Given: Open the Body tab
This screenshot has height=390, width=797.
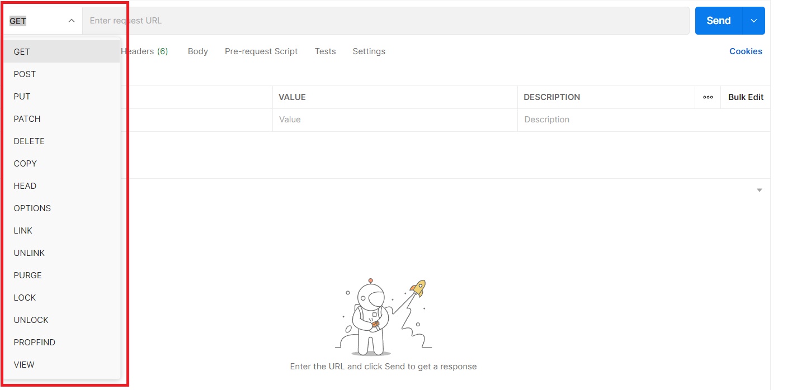Looking at the screenshot, I should (198, 51).
